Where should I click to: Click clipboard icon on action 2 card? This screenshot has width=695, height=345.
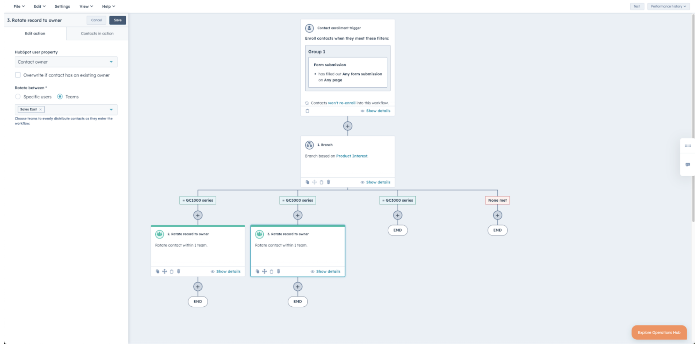172,271
